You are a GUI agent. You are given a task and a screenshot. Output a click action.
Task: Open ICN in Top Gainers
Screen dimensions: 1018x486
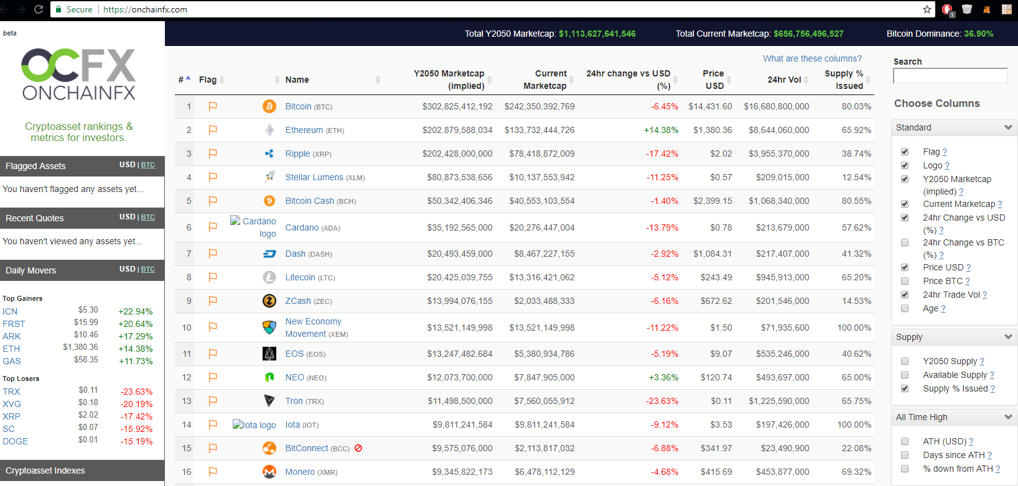[x=10, y=311]
